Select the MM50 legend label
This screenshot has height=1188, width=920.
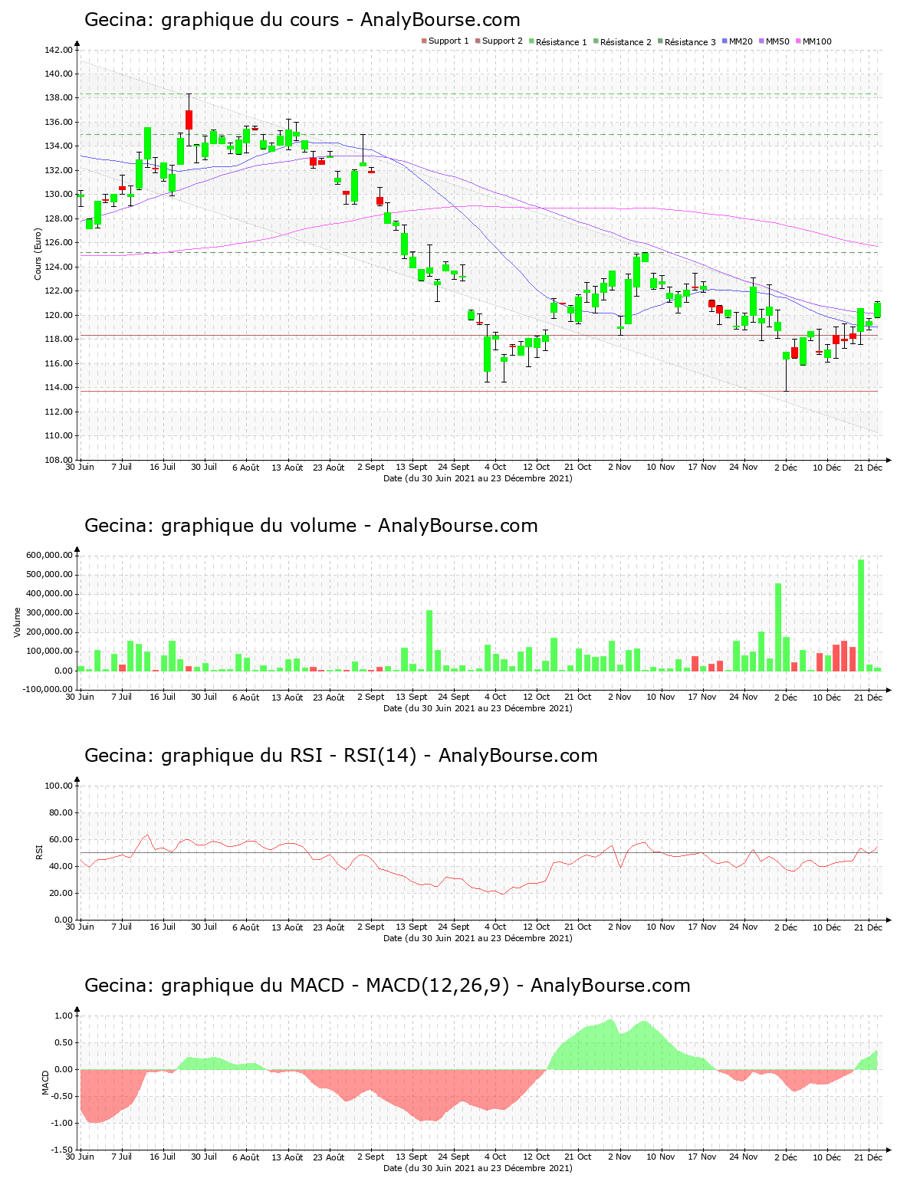[777, 41]
